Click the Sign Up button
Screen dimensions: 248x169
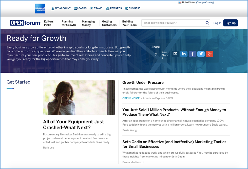click(x=230, y=23)
